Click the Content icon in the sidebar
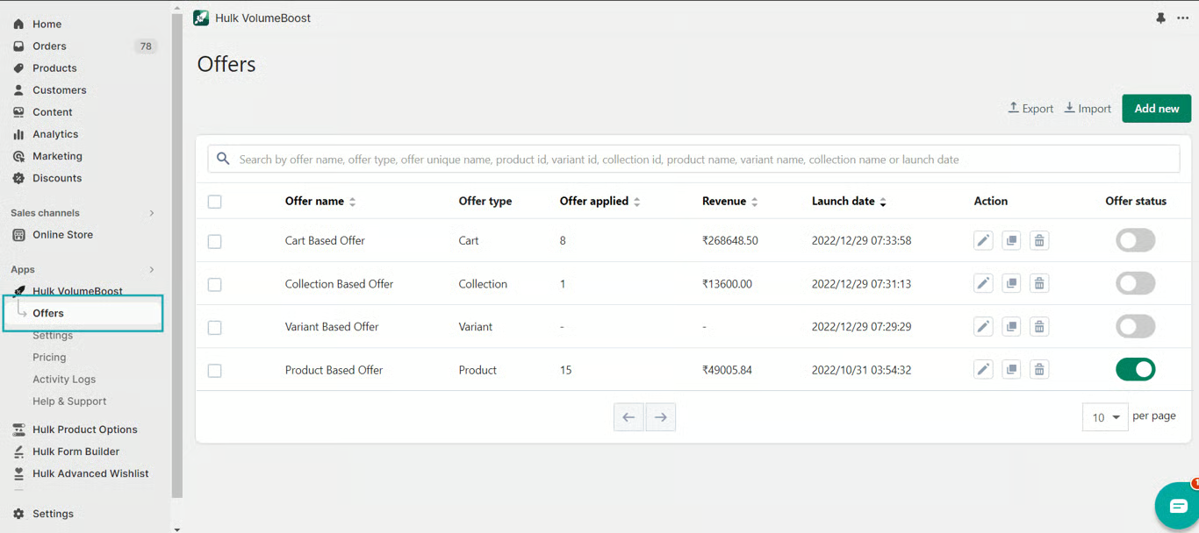1199x533 pixels. coord(18,112)
